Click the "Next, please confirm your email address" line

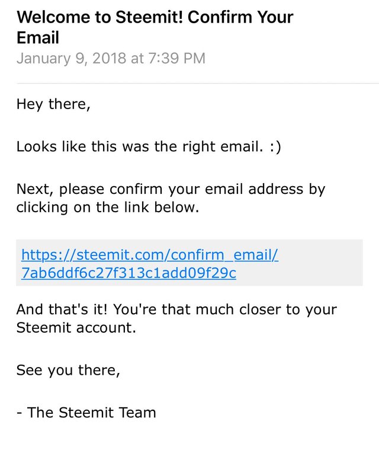tap(171, 190)
